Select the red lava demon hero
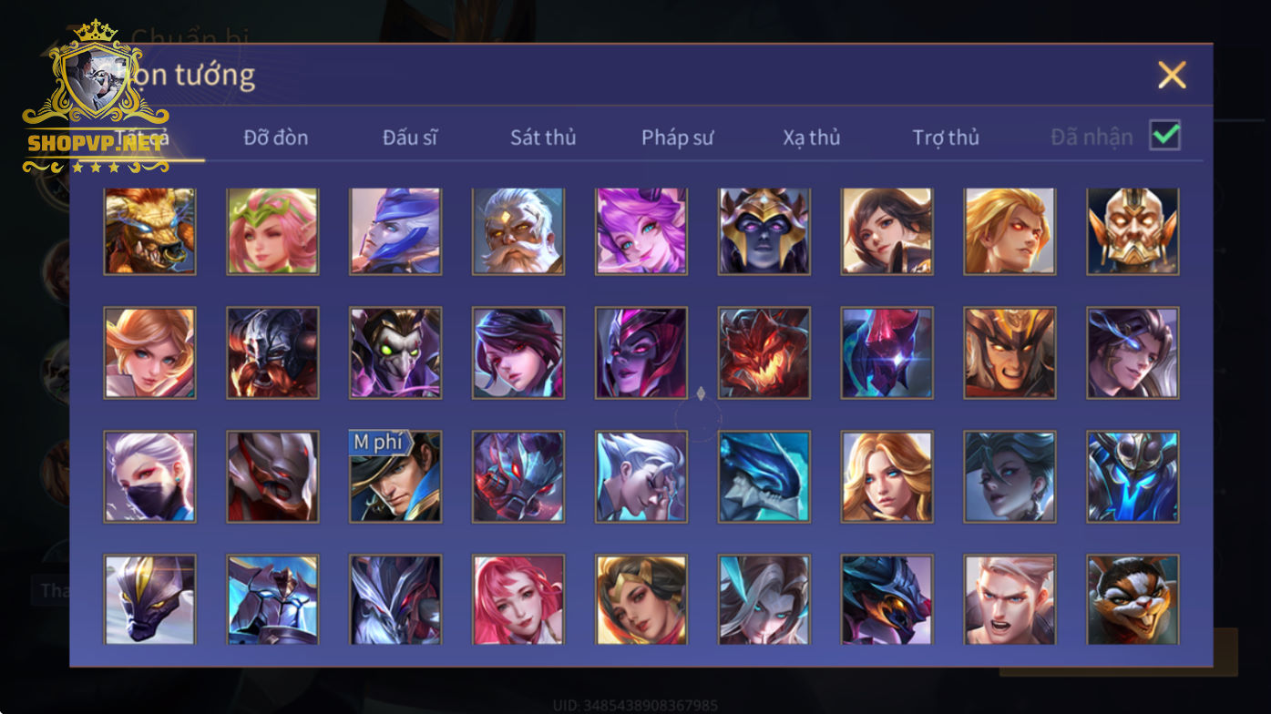Image resolution: width=1271 pixels, height=714 pixels. point(764,352)
